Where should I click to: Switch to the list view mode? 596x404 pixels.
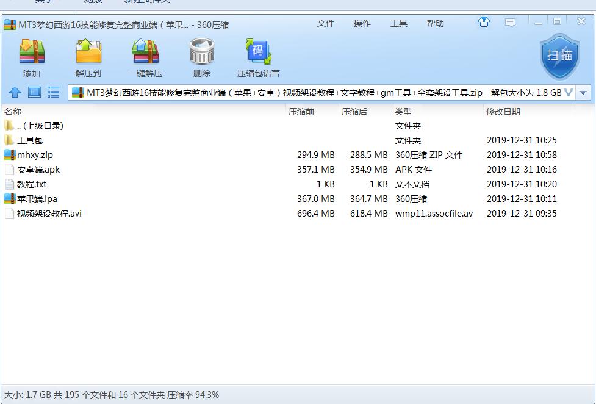coord(54,93)
